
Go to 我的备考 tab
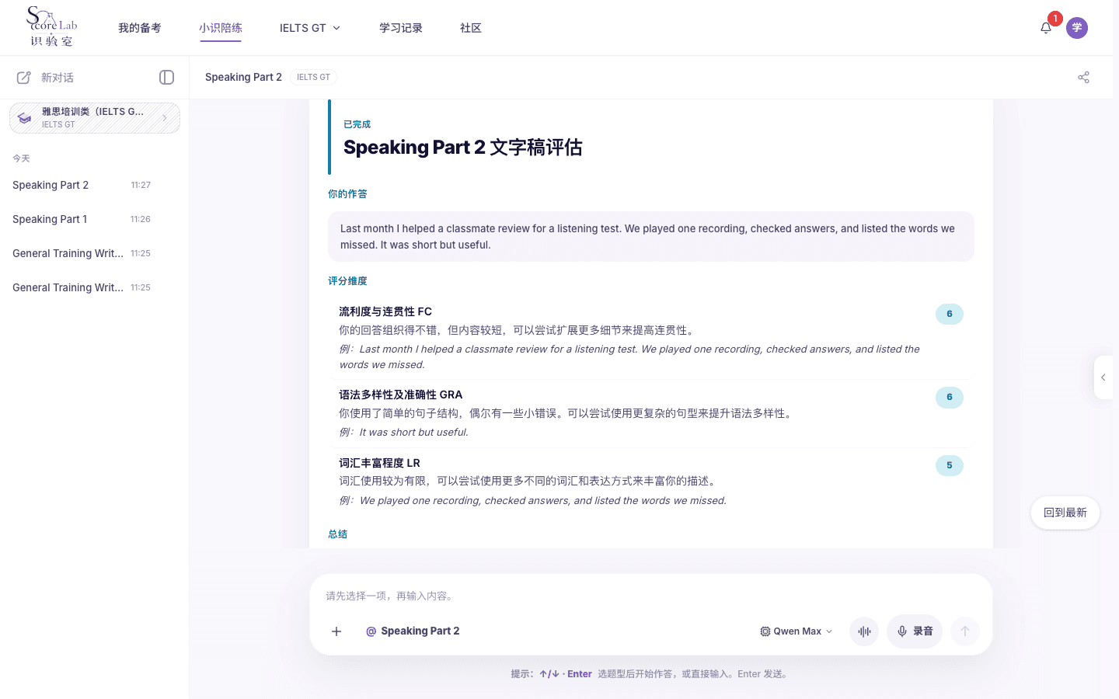(x=140, y=28)
